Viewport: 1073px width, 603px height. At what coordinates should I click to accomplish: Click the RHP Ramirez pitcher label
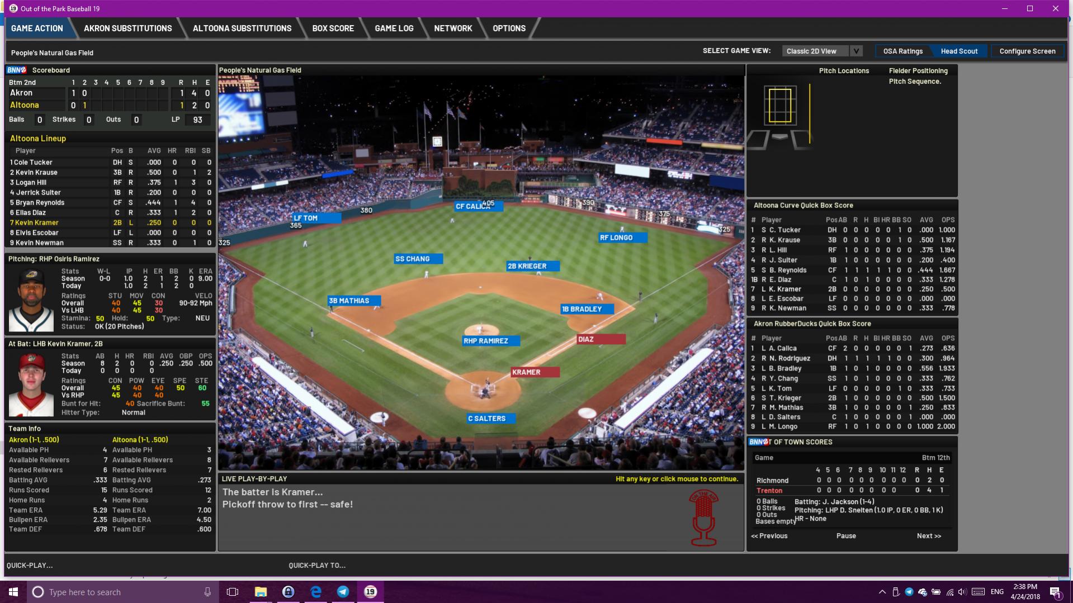tap(491, 341)
